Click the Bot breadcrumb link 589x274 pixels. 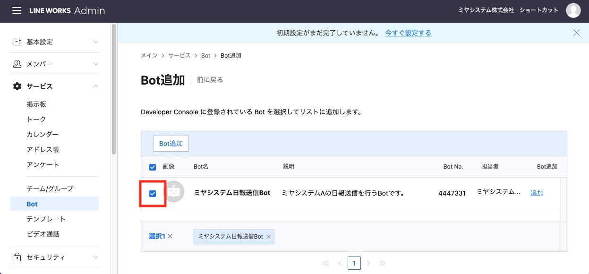(x=205, y=56)
